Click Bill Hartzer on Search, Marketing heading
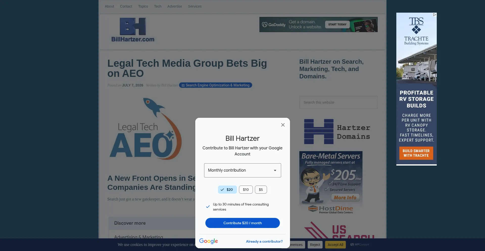Image resolution: width=485 pixels, height=251 pixels. point(331,69)
